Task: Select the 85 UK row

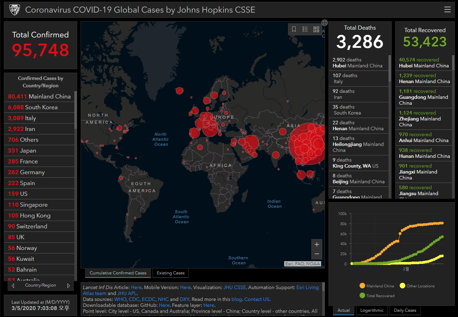Action: point(39,237)
